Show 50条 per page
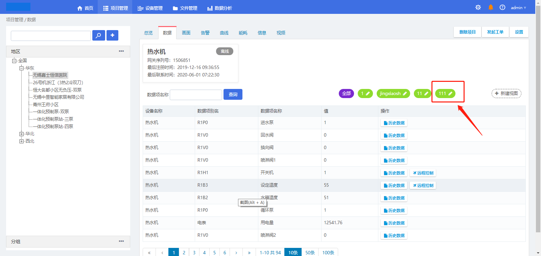Image resolution: width=541 pixels, height=256 pixels. coord(310,253)
